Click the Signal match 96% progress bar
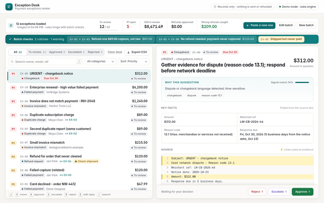 (302, 83)
